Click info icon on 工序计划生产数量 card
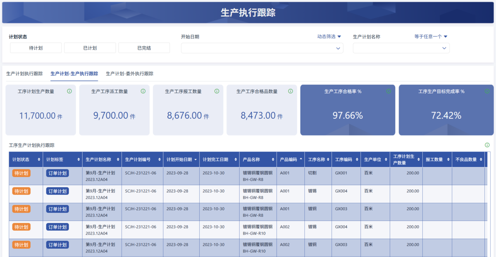 pyautogui.click(x=69, y=91)
